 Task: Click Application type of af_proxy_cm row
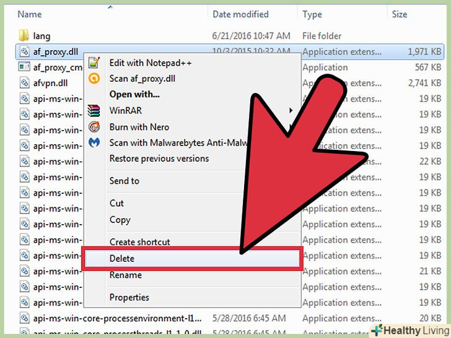coord(325,67)
